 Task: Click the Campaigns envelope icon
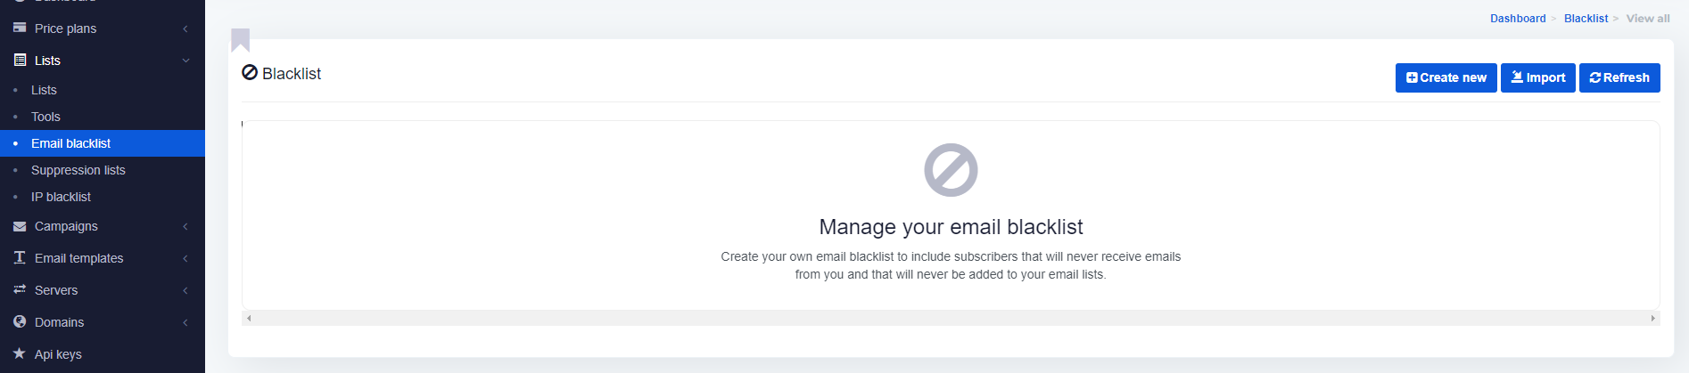click(20, 226)
